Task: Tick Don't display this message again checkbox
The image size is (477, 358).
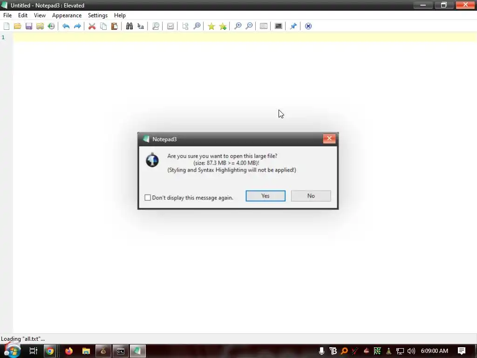Action: (x=148, y=198)
